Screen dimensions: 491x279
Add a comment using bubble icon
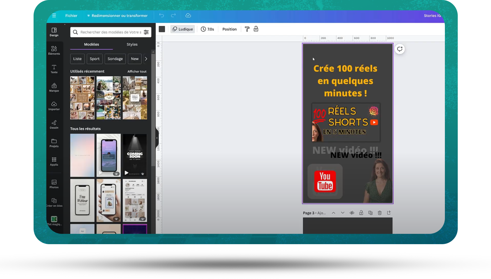pyautogui.click(x=400, y=49)
